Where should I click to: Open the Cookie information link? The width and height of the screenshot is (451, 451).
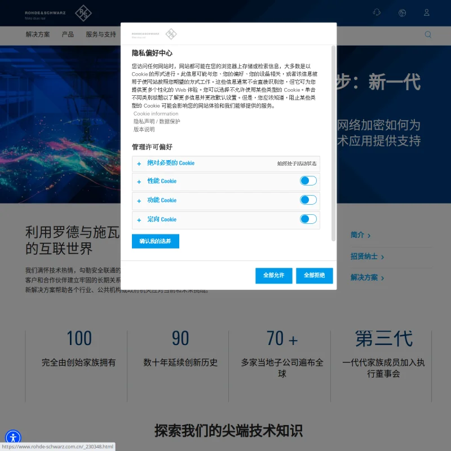coord(156,114)
